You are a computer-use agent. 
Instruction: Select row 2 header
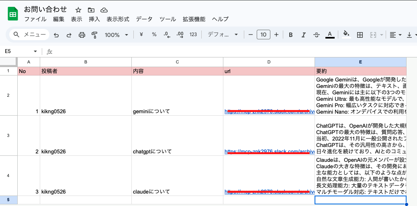(x=8, y=95)
